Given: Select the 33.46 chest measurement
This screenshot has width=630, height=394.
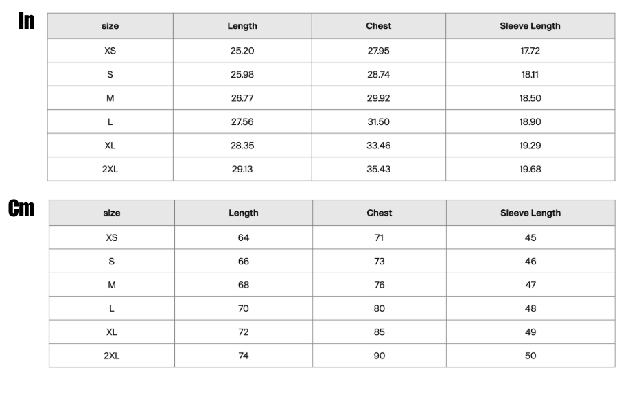Looking at the screenshot, I should [x=379, y=146].
